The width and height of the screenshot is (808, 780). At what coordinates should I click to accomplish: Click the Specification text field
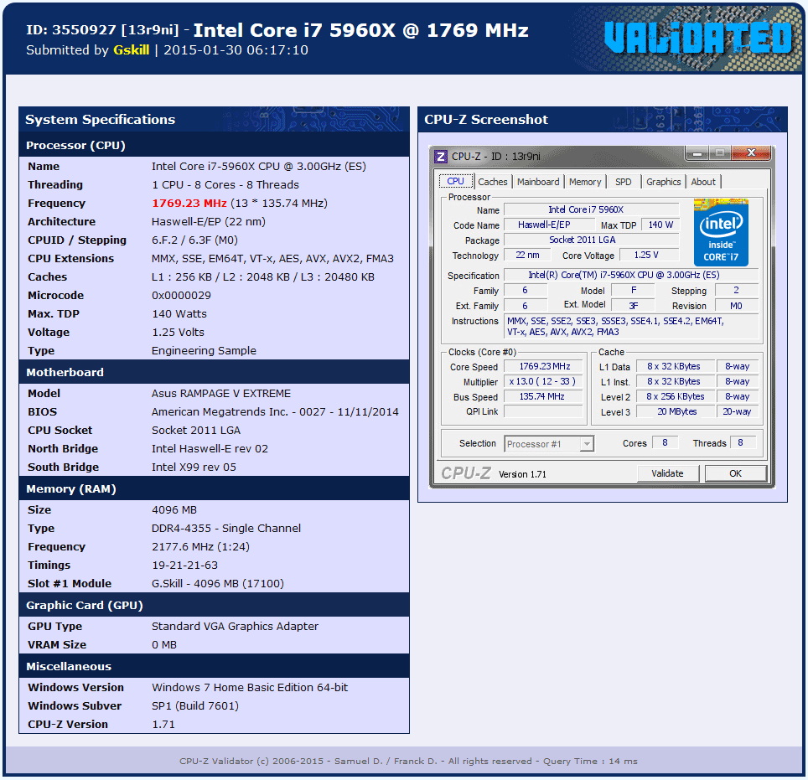[630, 276]
